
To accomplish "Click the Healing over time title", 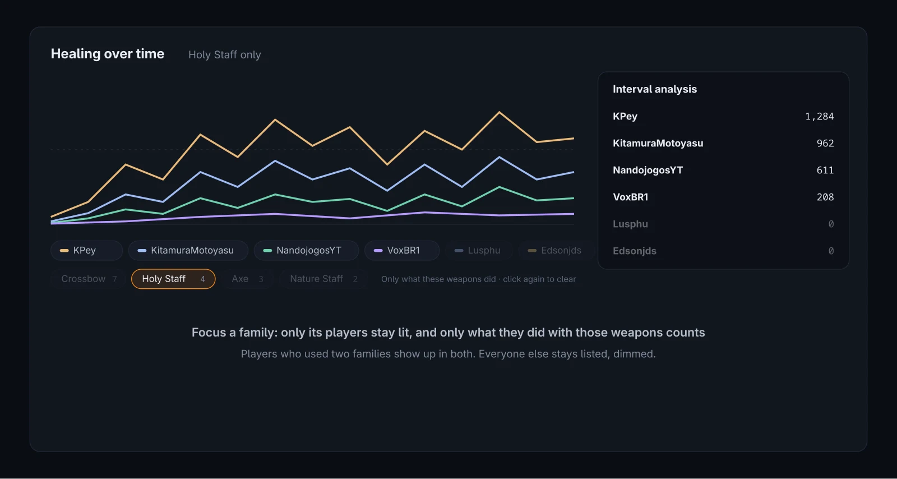I will coord(108,54).
